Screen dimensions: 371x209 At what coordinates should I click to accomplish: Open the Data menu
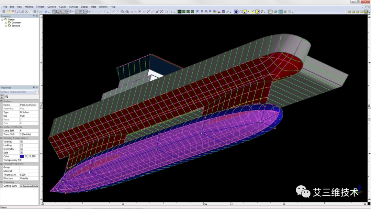tap(94, 7)
